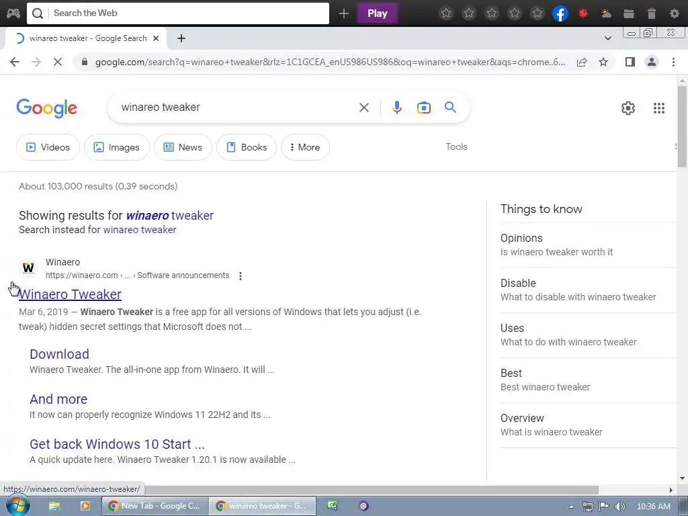Search instead for winareo tweaker
Image resolution: width=688 pixels, height=516 pixels.
pyautogui.click(x=140, y=230)
